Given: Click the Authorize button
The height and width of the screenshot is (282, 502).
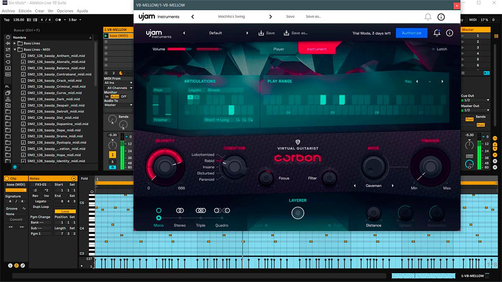Looking at the screenshot, I should (x=412, y=33).
